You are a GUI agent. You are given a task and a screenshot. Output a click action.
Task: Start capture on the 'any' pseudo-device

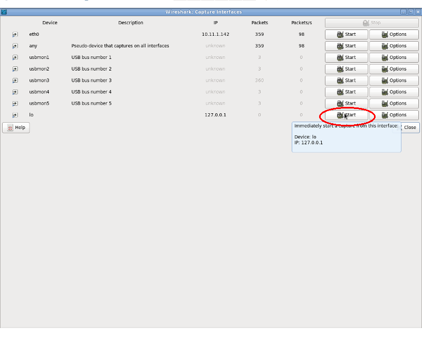(x=346, y=46)
